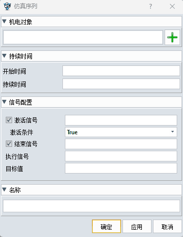This screenshot has width=183, height=237.
Task: Collapse the 信号配置 section
Action: [x=4, y=102]
